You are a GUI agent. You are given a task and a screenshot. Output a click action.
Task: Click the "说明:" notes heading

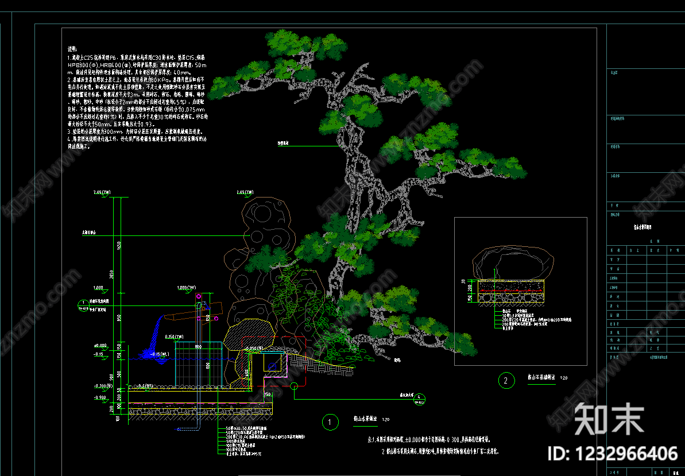tap(72, 49)
